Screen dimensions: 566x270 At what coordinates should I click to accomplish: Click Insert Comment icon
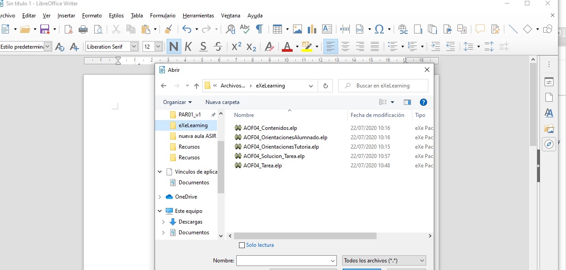tap(480, 29)
